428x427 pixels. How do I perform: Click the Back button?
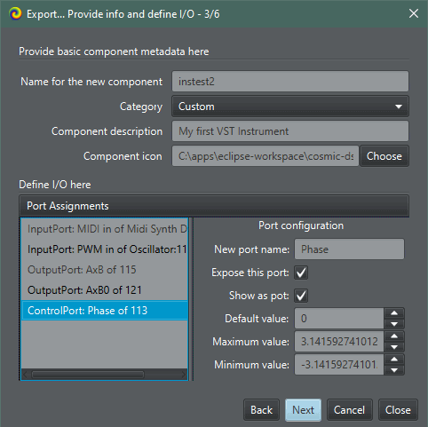pyautogui.click(x=261, y=410)
